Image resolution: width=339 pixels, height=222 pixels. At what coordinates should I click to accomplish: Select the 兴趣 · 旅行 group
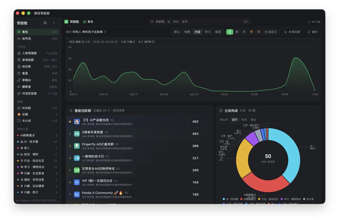point(37,192)
